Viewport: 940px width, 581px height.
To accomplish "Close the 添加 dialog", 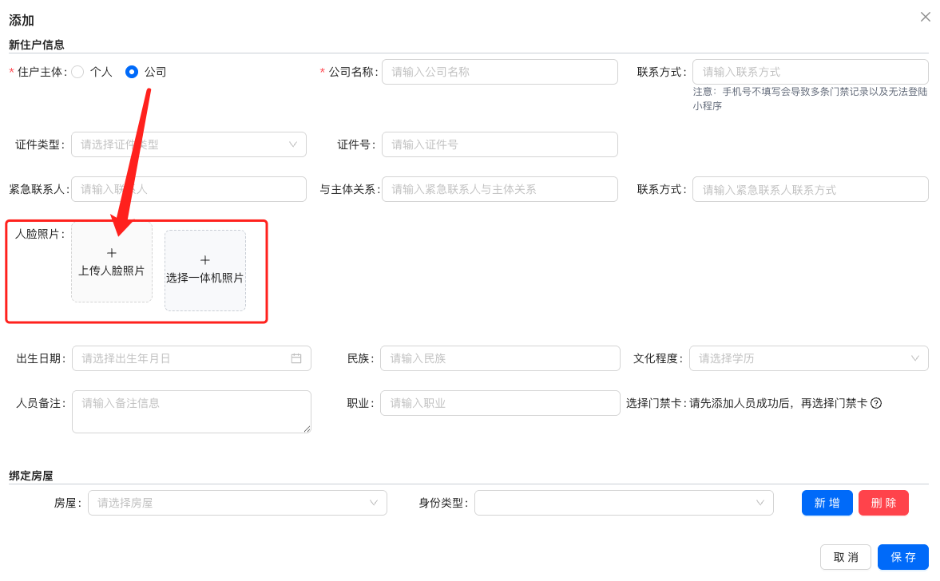I will tap(925, 16).
